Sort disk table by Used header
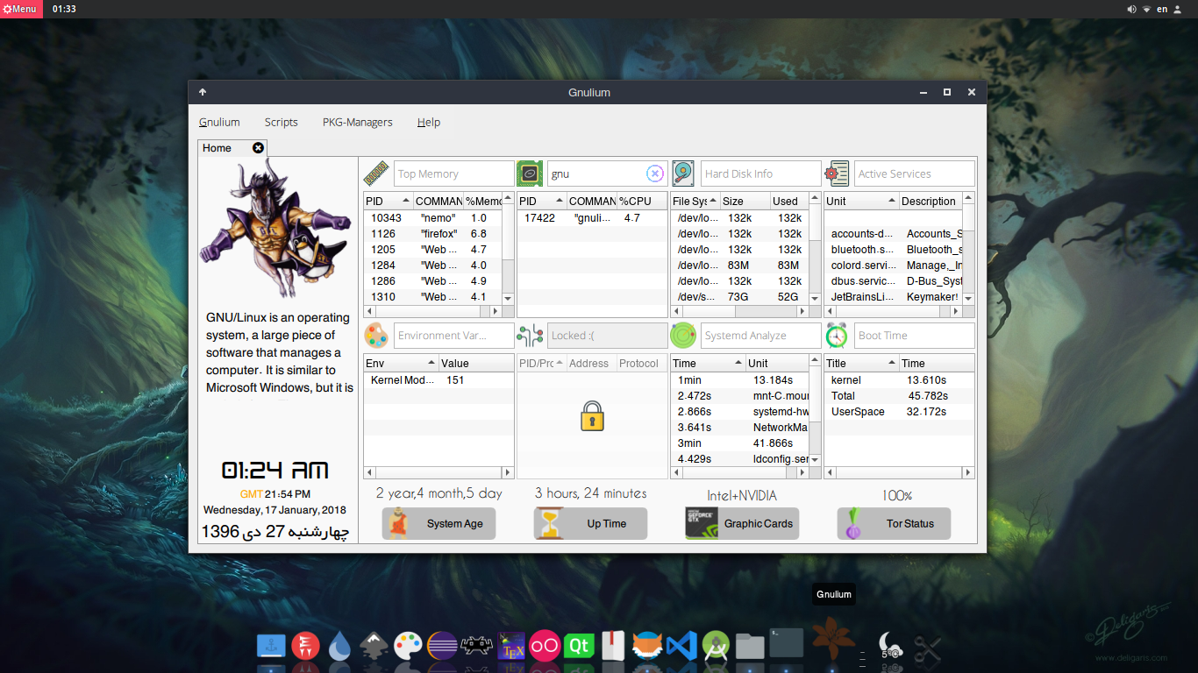The height and width of the screenshot is (673, 1198). pos(789,201)
